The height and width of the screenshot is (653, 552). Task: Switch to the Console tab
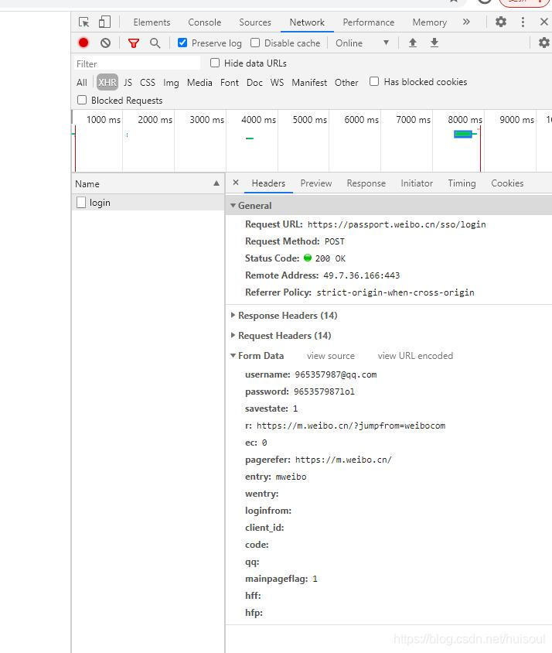(x=204, y=22)
